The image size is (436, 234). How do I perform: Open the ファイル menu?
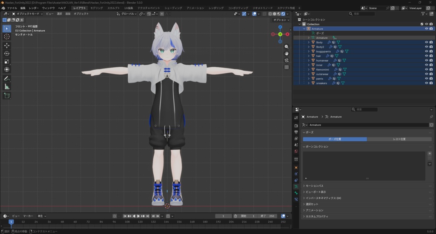coord(12,8)
